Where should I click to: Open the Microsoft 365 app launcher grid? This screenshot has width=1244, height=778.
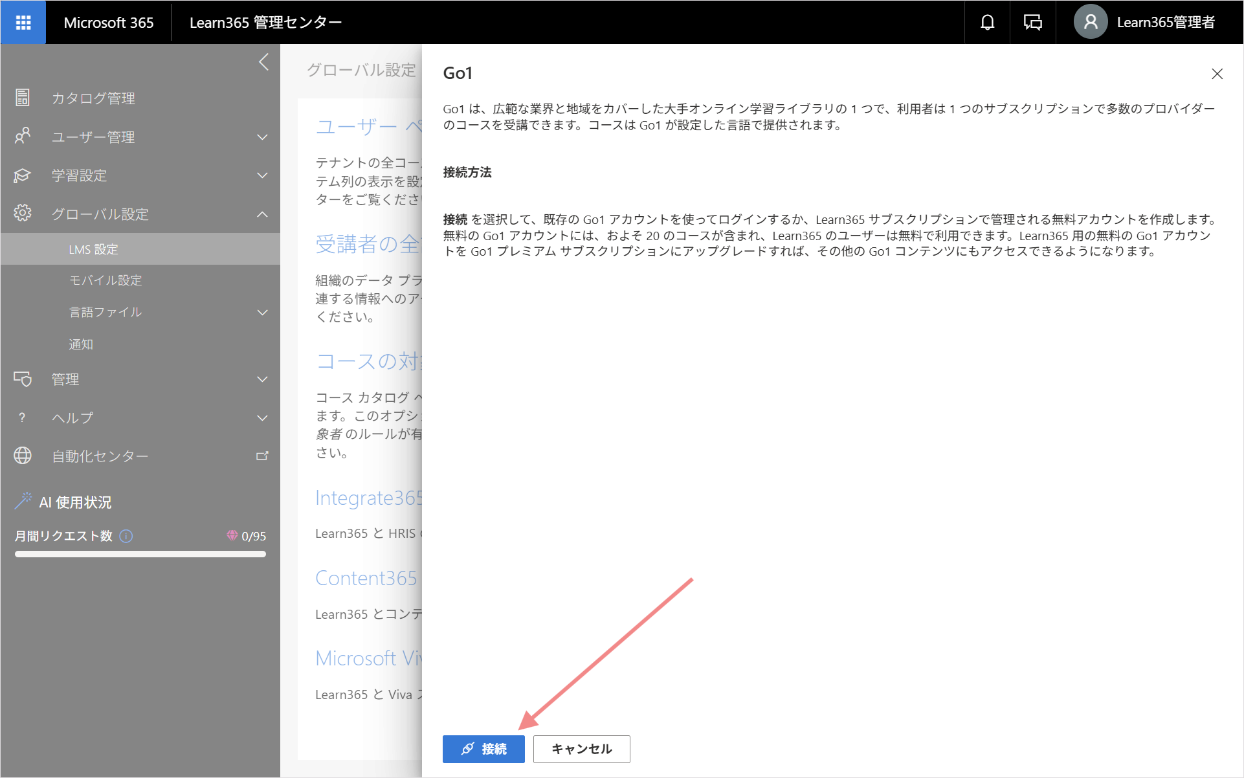pos(23,23)
